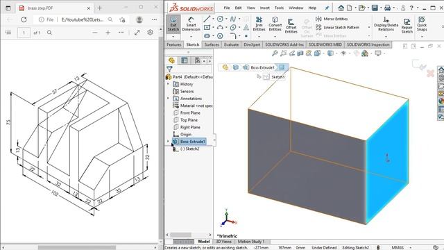Screen dimensions: 444x250
Task: Click the Section View icon
Action: click(x=300, y=53)
